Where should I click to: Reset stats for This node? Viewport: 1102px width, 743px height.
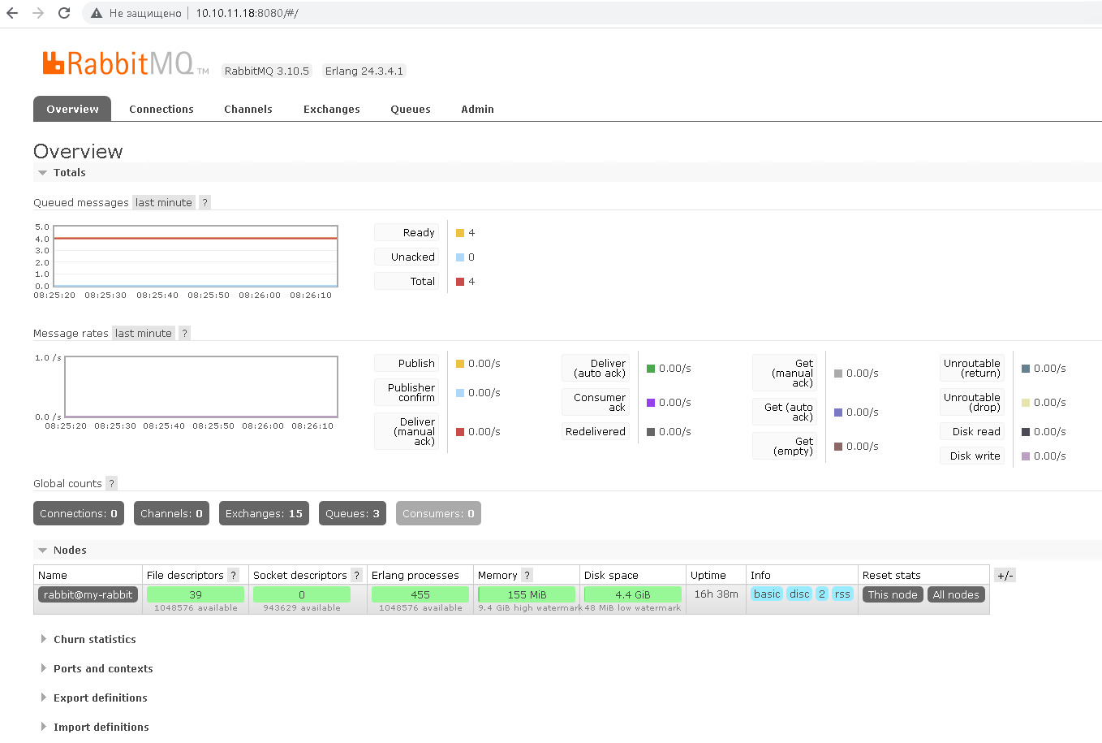[893, 595]
